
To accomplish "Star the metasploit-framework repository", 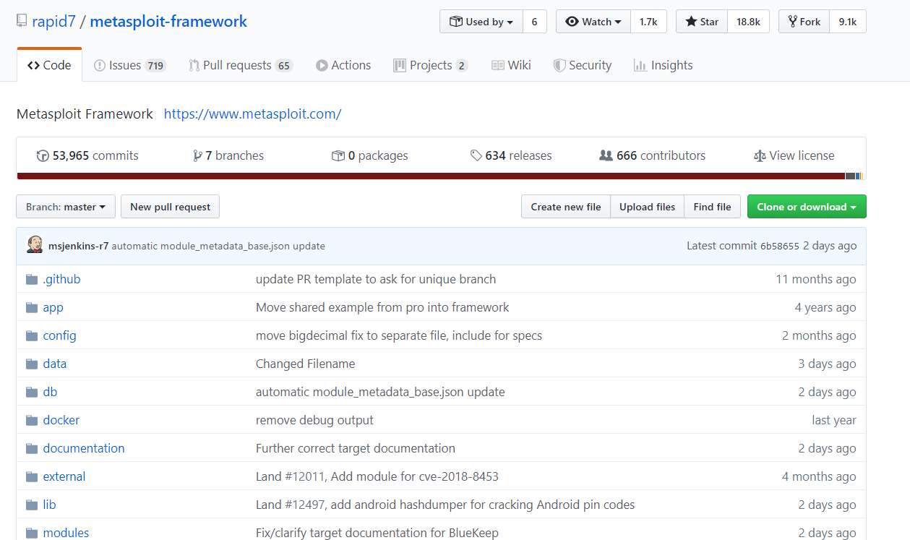I will pos(702,22).
